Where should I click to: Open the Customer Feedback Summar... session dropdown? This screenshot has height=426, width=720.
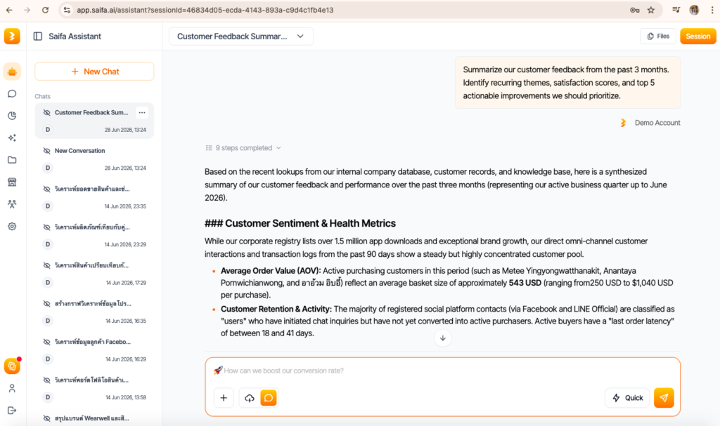pyautogui.click(x=241, y=36)
